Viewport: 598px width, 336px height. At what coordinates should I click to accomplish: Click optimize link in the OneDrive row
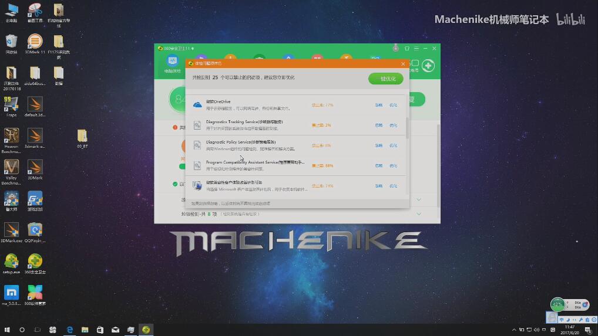click(x=393, y=105)
